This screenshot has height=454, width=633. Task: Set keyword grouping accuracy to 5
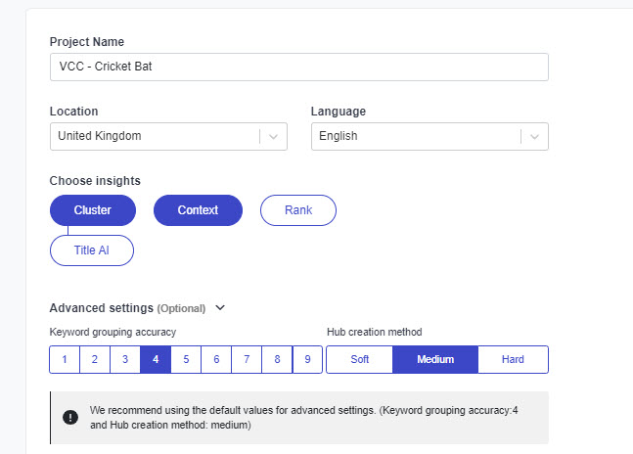(186, 360)
